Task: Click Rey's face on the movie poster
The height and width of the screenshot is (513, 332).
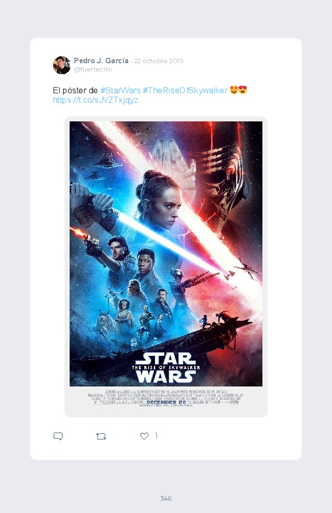Action: tap(169, 207)
